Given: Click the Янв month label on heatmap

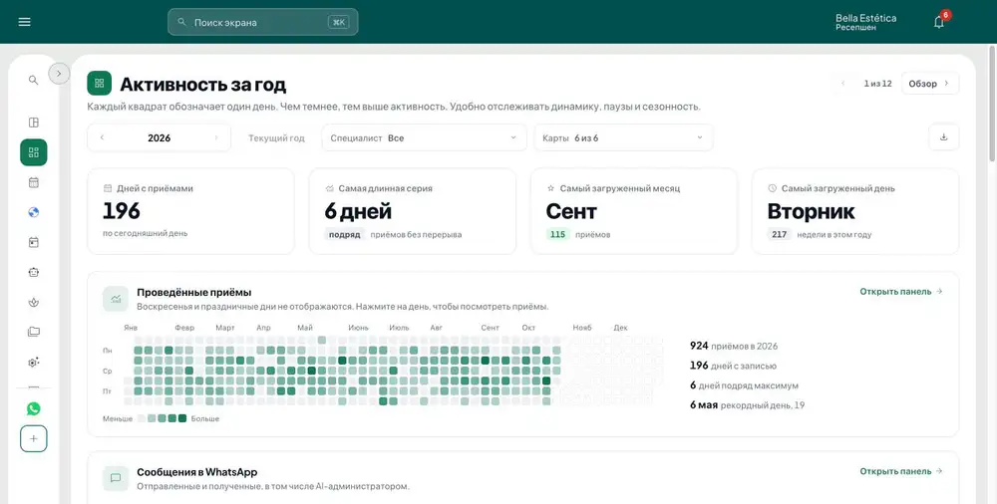Looking at the screenshot, I should pyautogui.click(x=131, y=328).
